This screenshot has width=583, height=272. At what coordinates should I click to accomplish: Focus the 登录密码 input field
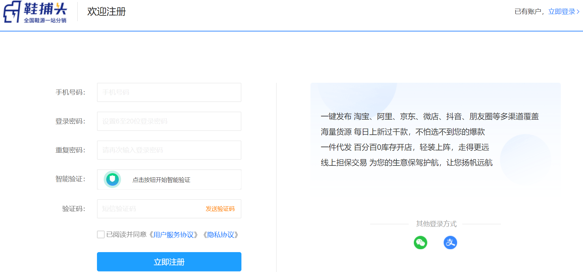(x=169, y=121)
